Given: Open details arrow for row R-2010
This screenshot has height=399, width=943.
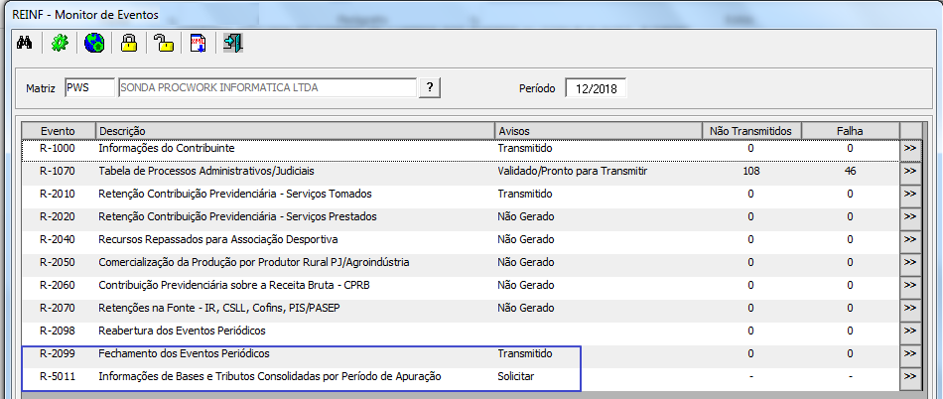Looking at the screenshot, I should click(910, 195).
